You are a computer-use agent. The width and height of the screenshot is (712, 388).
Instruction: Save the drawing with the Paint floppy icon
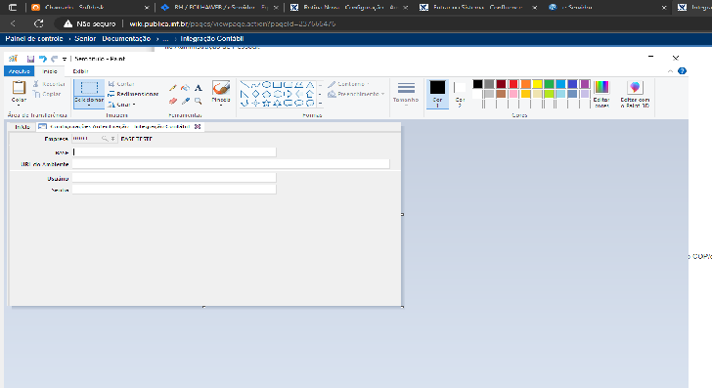30,59
